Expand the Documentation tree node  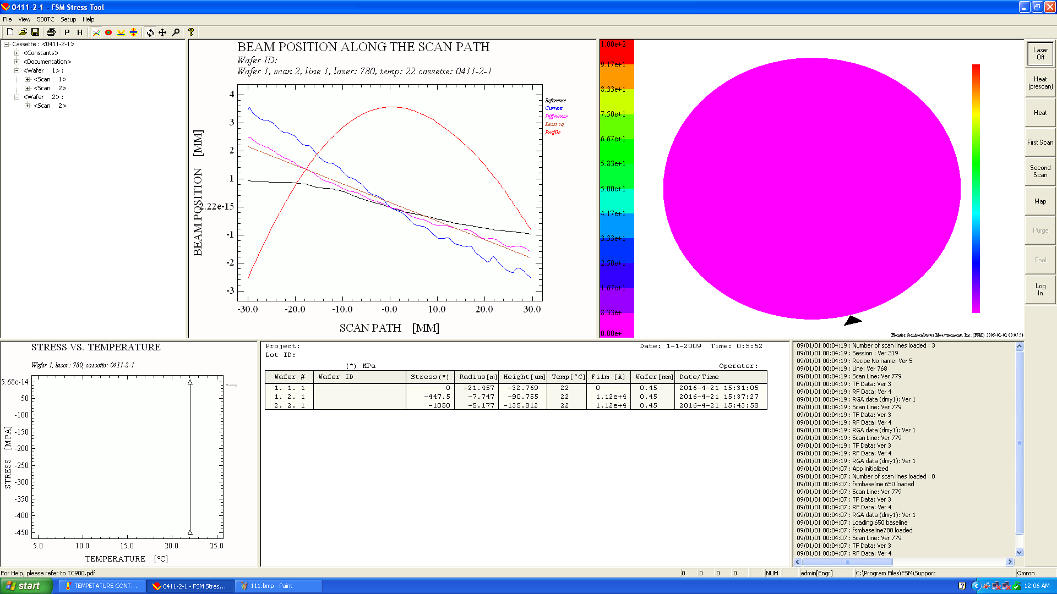17,62
